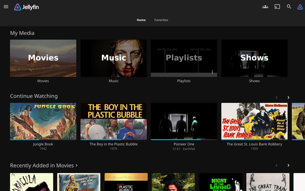Click the Jellyfin logo
Viewport: 305px width, 191px height.
coord(27,7)
